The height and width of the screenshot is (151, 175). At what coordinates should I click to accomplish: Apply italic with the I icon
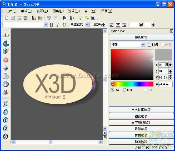58,25
